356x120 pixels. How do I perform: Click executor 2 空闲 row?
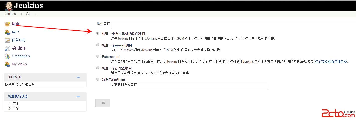45,109
